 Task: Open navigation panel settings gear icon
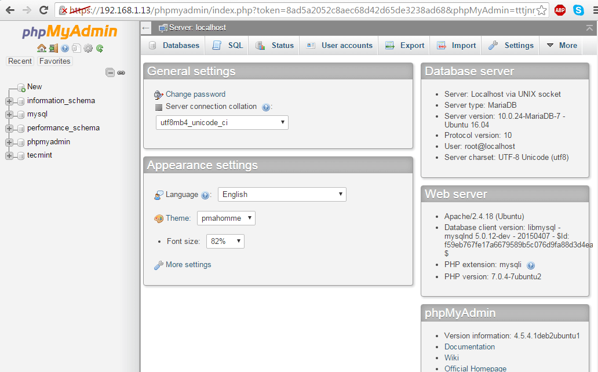click(x=88, y=48)
